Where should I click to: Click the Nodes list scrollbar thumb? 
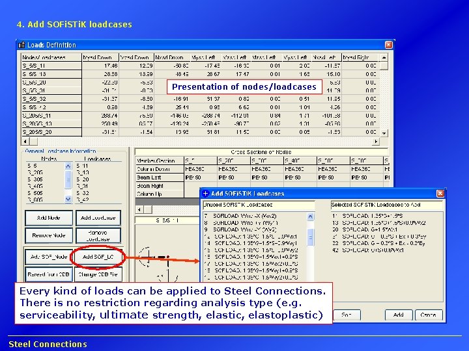point(68,179)
